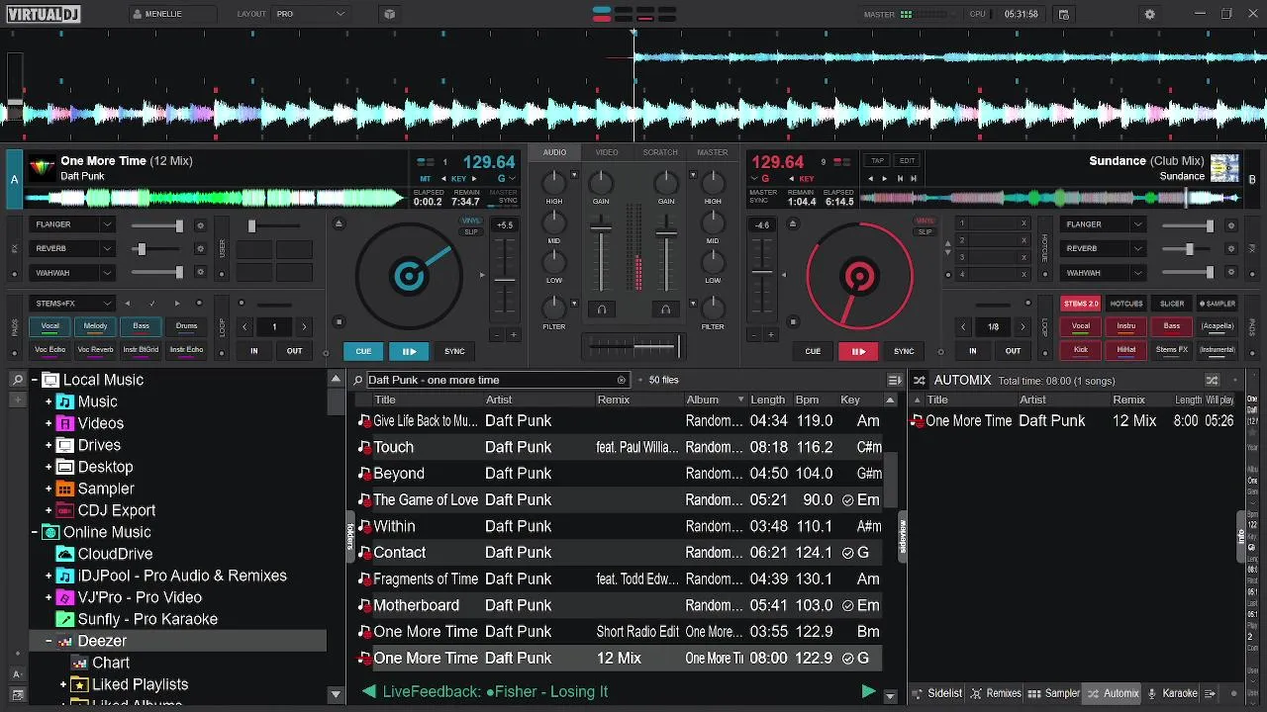This screenshot has height=712, width=1267.
Task: Open the Karaoke tab
Action: coord(1171,693)
